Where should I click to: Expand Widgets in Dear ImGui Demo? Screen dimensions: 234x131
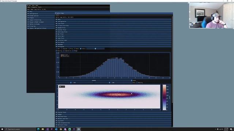[41, 18]
